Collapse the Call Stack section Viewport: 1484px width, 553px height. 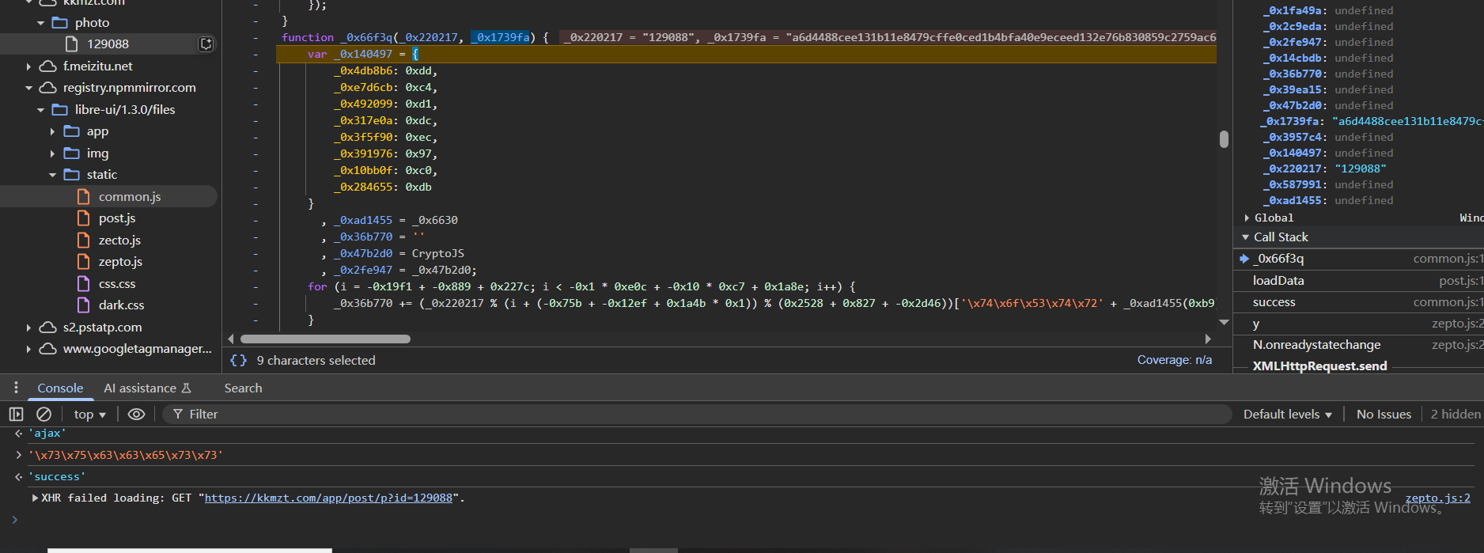tap(1246, 237)
